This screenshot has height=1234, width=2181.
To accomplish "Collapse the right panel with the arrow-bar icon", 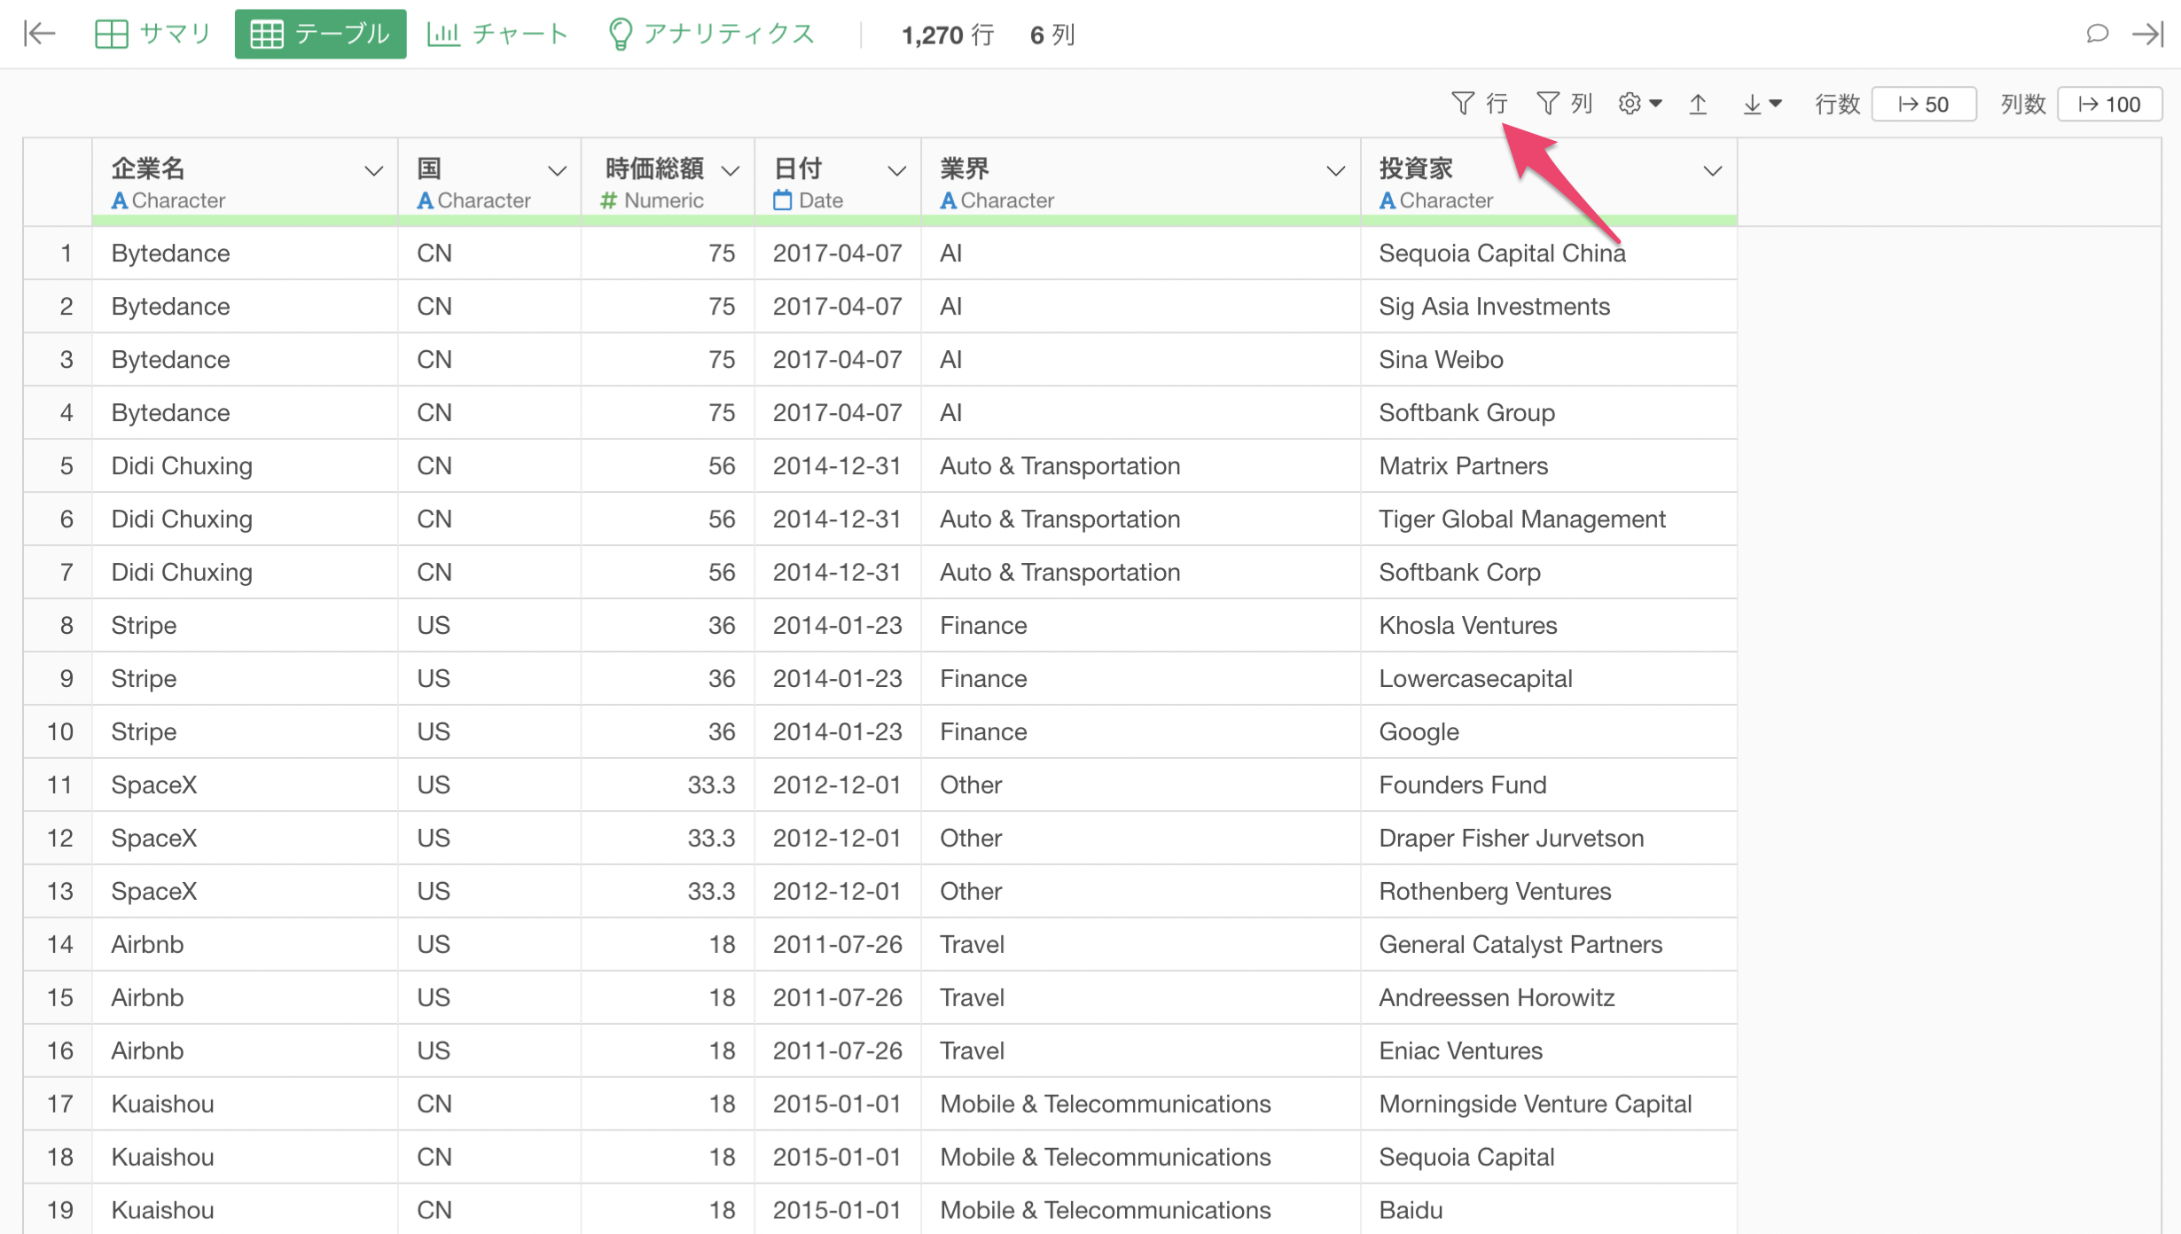I will 2149,34.
